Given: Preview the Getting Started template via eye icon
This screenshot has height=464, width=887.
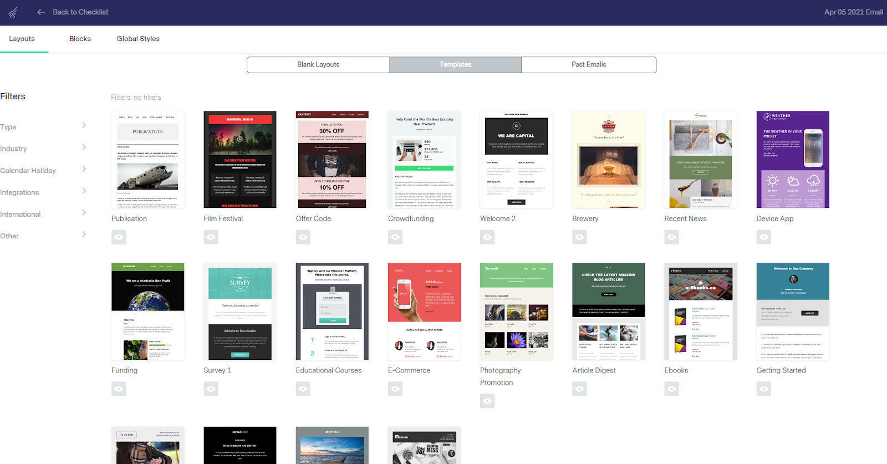Looking at the screenshot, I should click(x=764, y=389).
